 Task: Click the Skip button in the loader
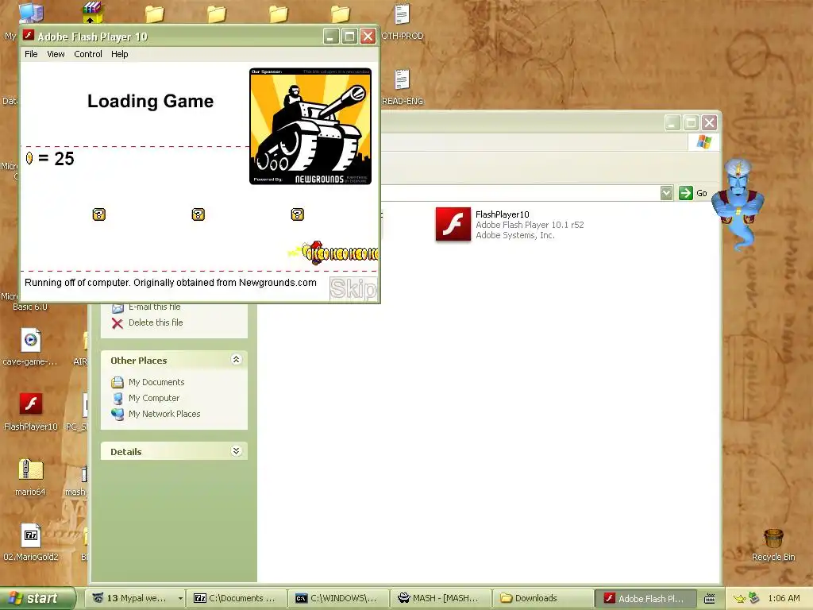click(353, 289)
